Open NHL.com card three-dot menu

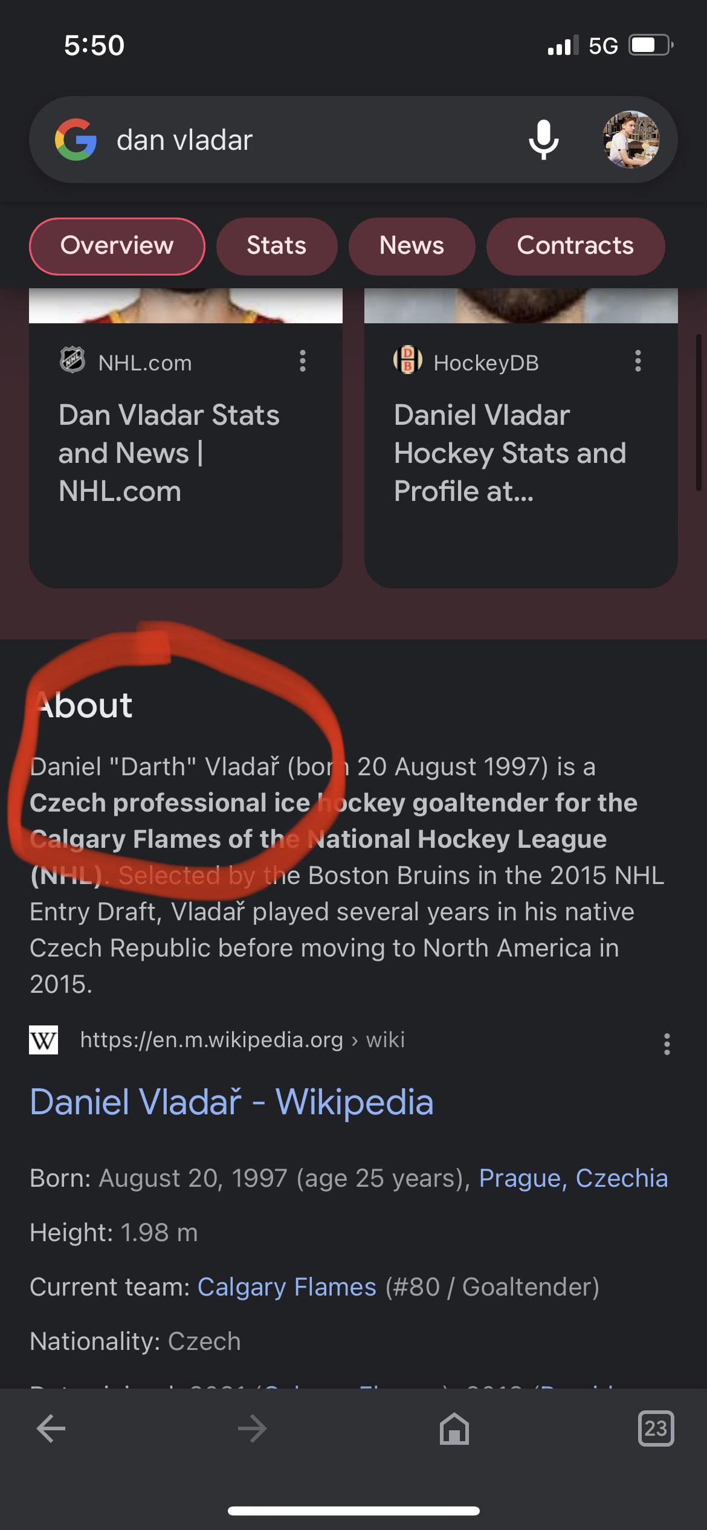303,361
